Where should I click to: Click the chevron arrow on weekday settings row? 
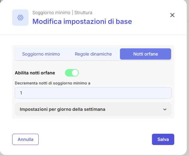[165, 109]
